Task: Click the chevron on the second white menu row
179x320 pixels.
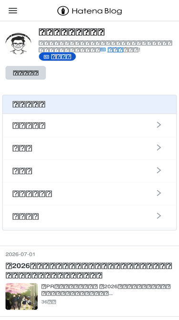Action: [159, 148]
